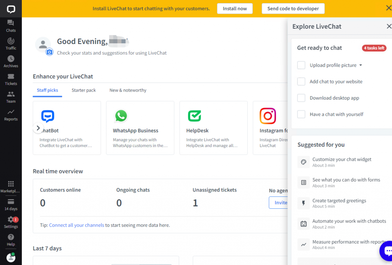
Task: Click the WhatsApp Business card title
Action: [136, 131]
